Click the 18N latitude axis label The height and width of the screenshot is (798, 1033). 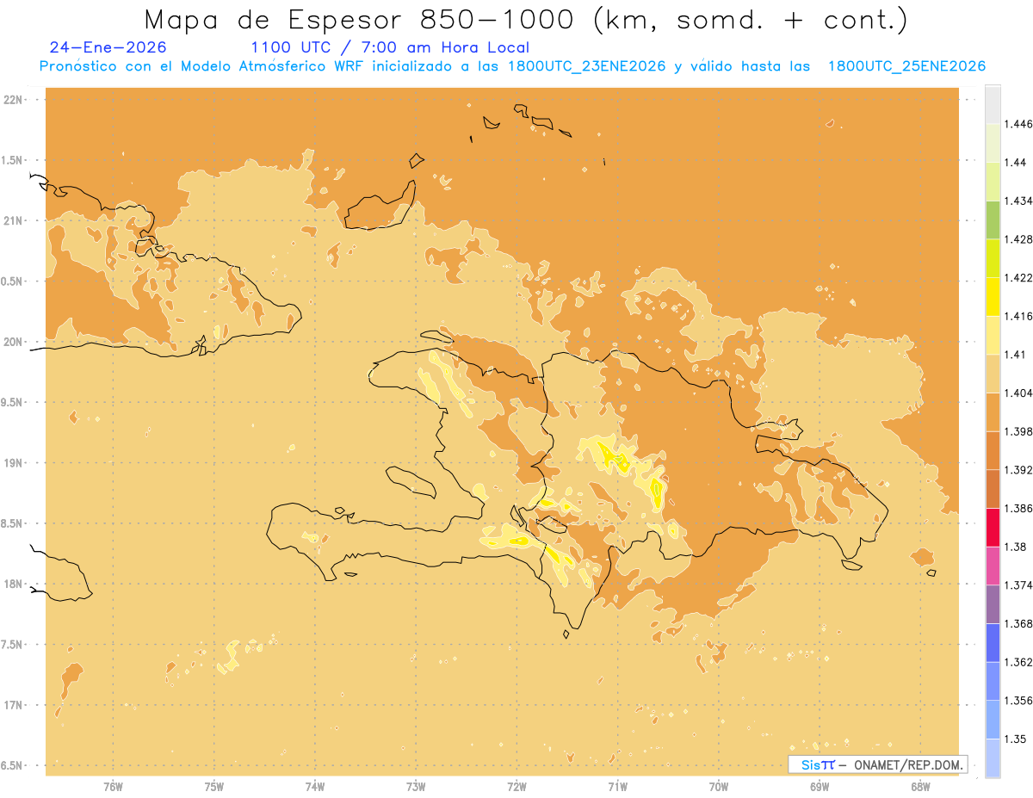tap(12, 584)
